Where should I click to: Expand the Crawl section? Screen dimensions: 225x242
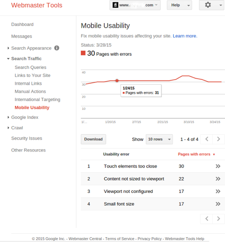(x=8, y=127)
